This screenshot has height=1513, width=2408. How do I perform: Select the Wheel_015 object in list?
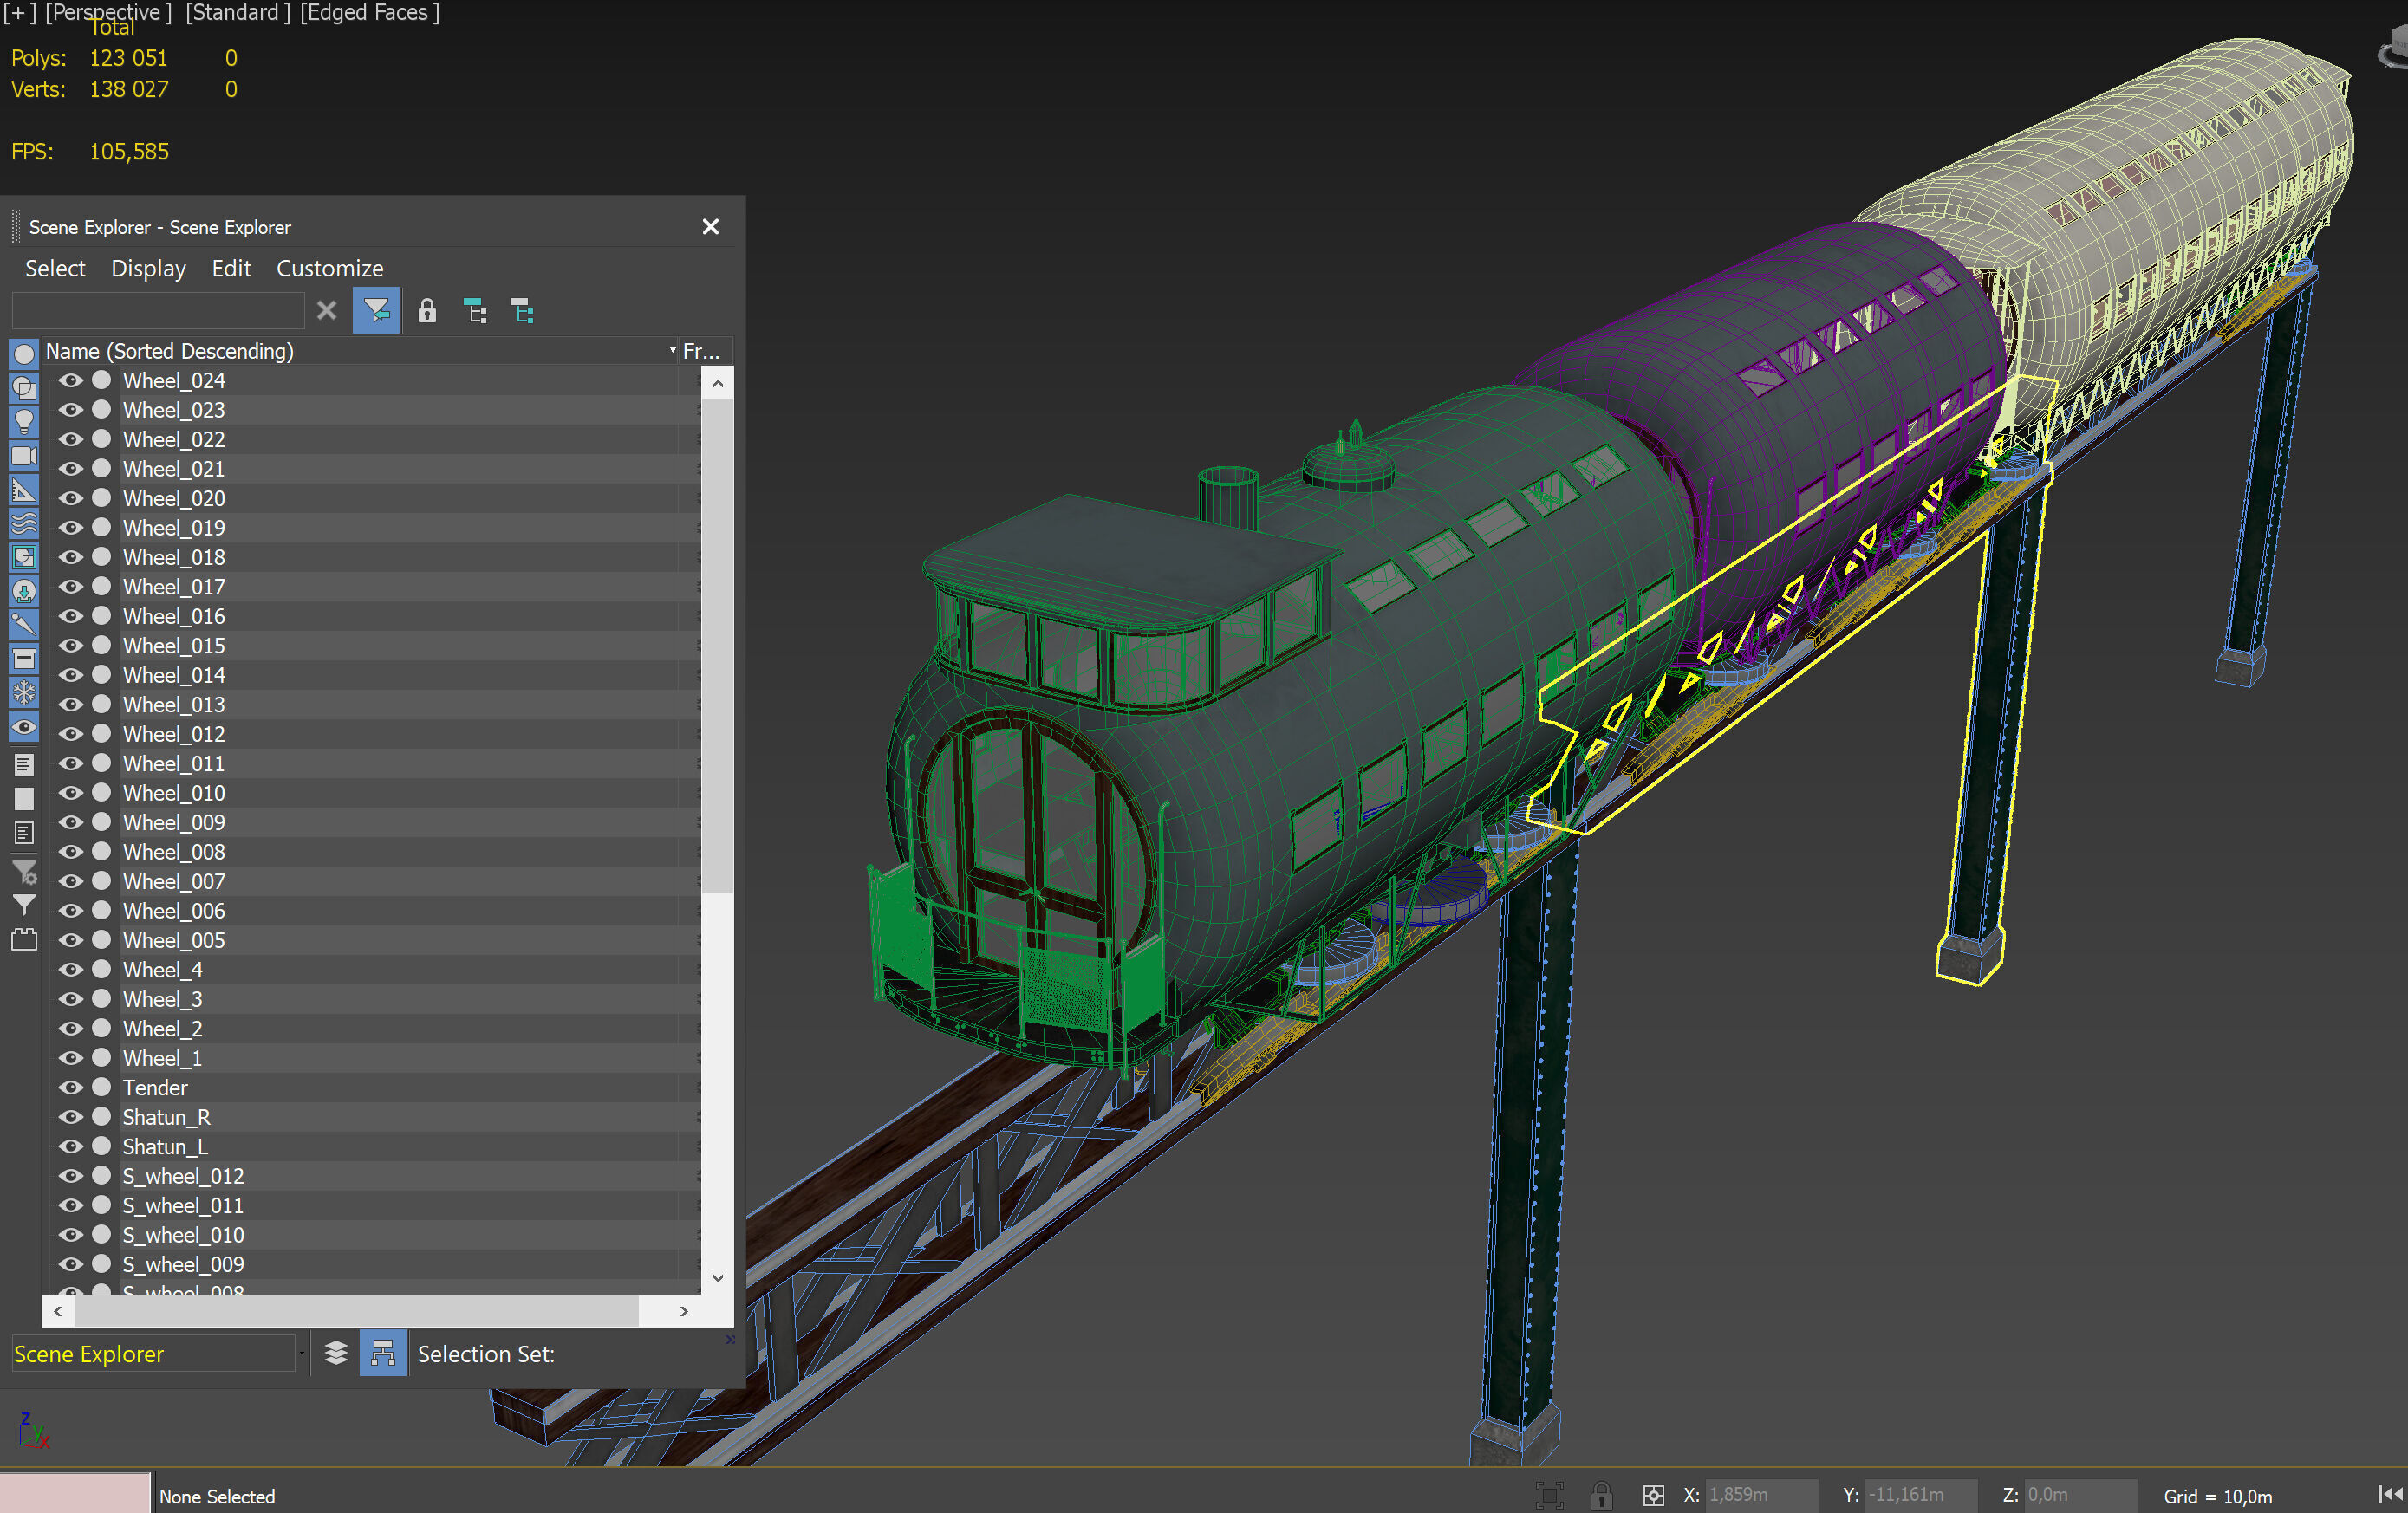174,645
